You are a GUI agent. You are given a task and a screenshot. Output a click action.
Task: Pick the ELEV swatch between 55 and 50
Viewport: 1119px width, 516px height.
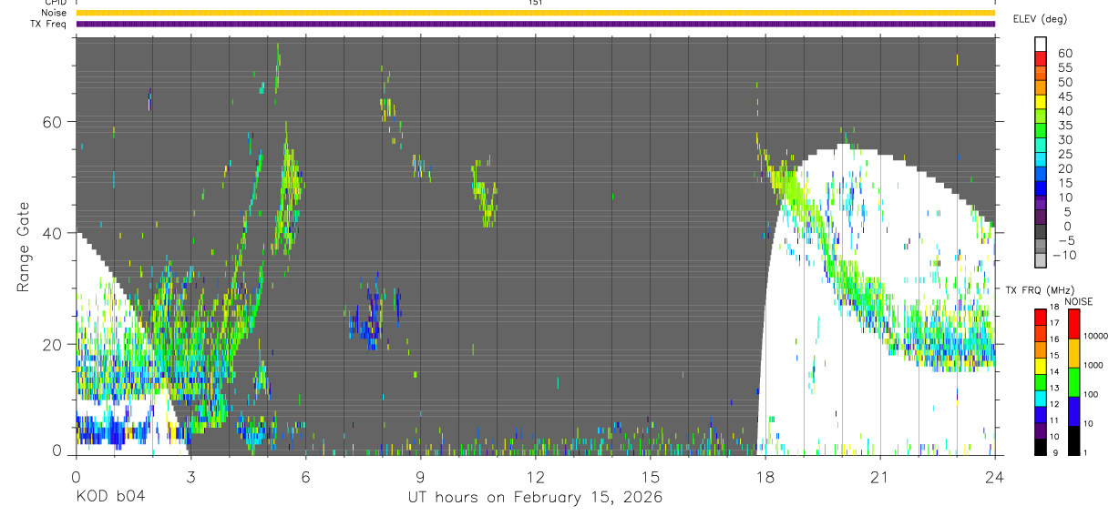pos(1042,74)
